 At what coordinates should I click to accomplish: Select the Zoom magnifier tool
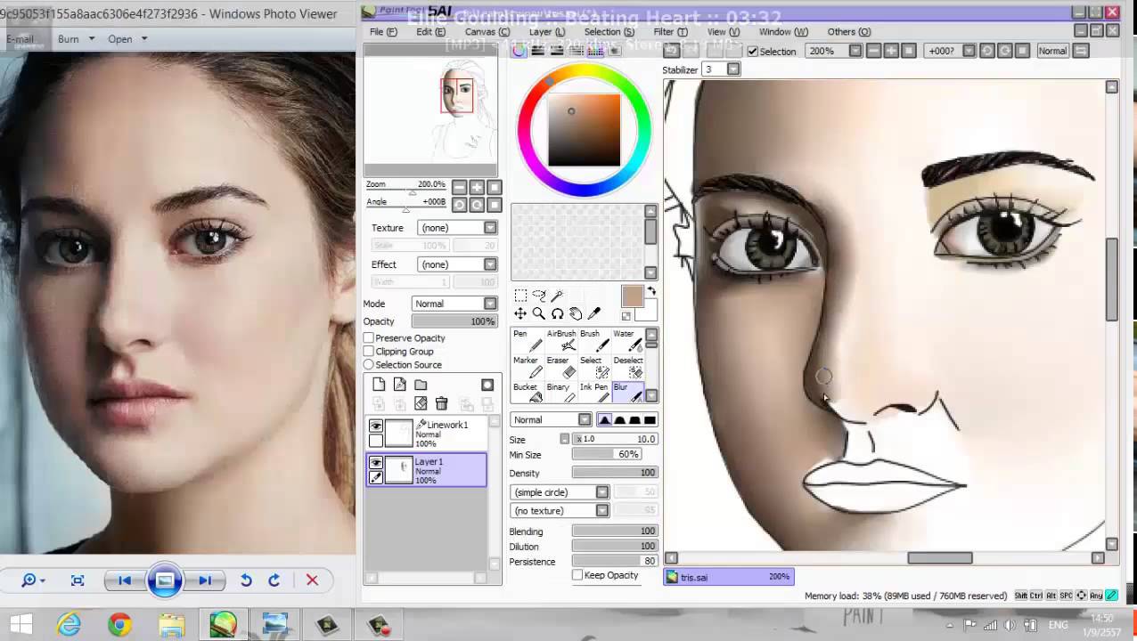(x=539, y=313)
